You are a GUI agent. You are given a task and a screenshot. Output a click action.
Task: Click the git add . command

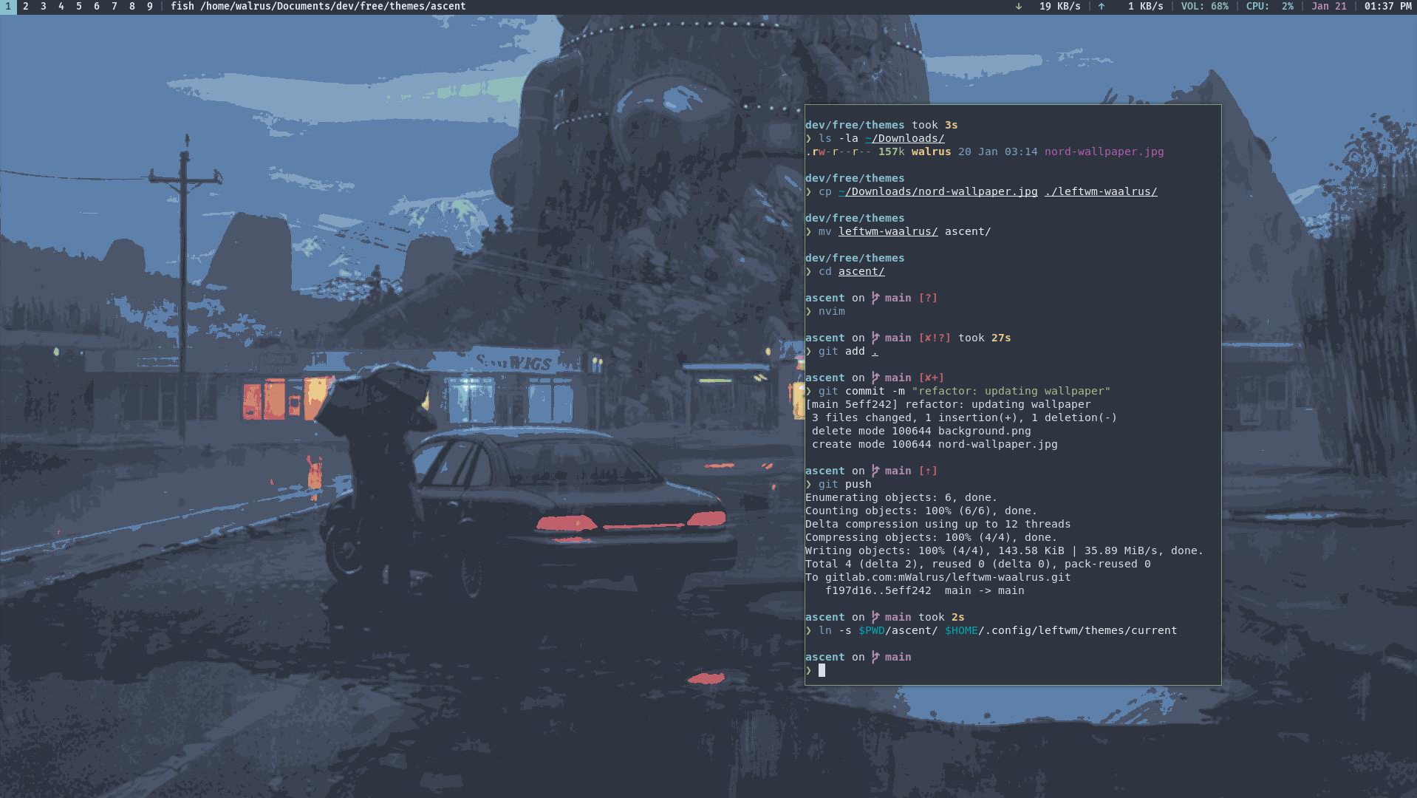tap(848, 352)
